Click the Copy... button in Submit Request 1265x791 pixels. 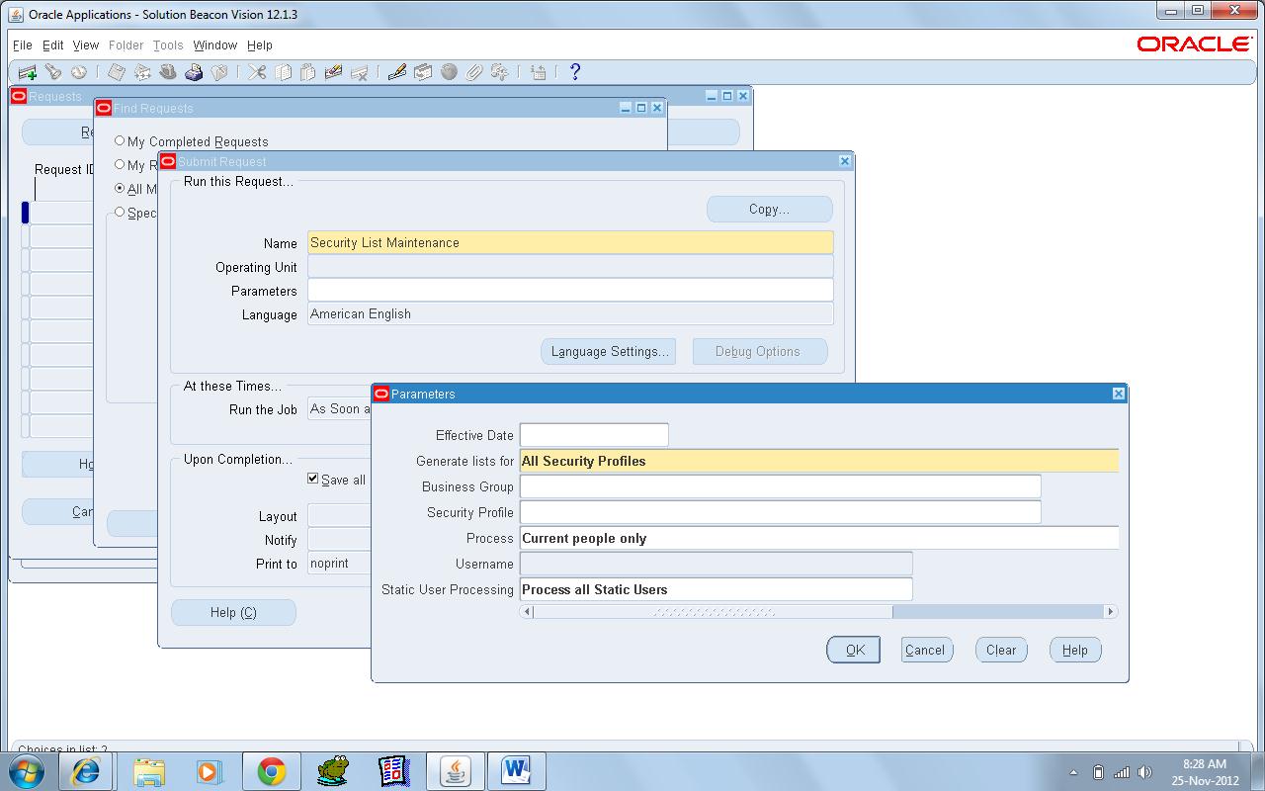(x=770, y=209)
